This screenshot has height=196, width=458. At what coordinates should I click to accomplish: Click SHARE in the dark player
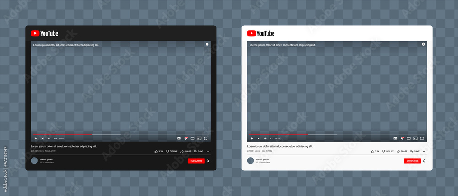(x=186, y=151)
